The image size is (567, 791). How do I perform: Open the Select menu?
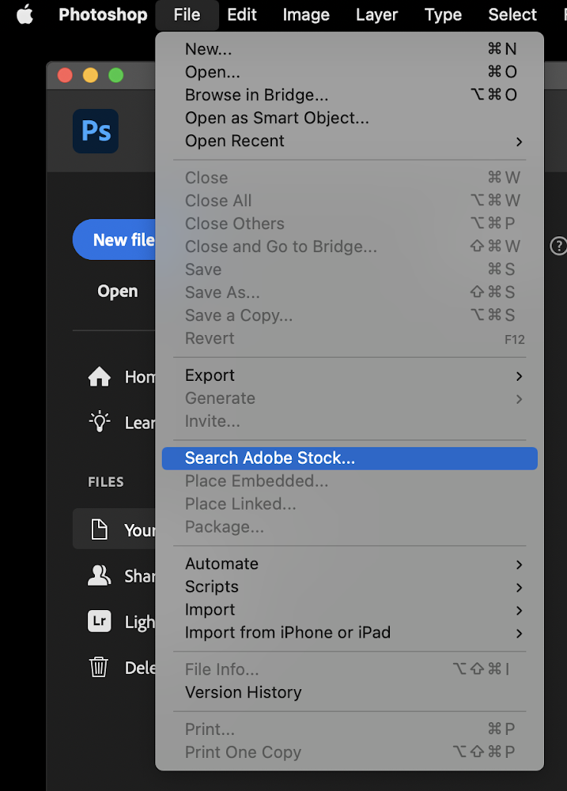click(512, 15)
